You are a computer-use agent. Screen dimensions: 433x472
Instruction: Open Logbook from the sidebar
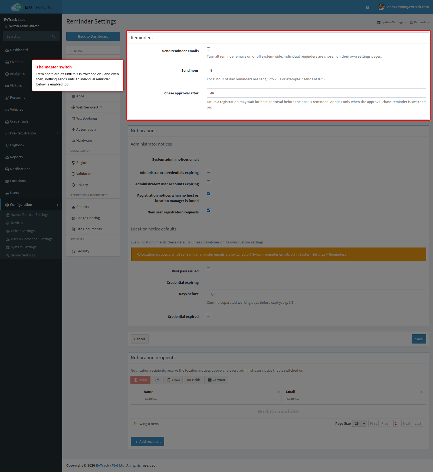click(31, 145)
